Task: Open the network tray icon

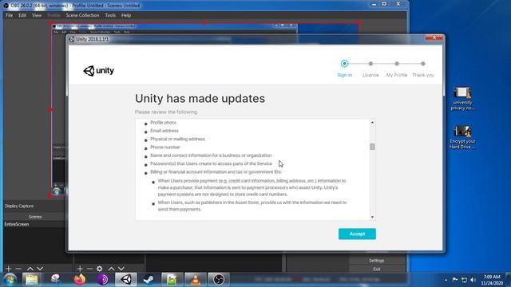Action: click(464, 280)
